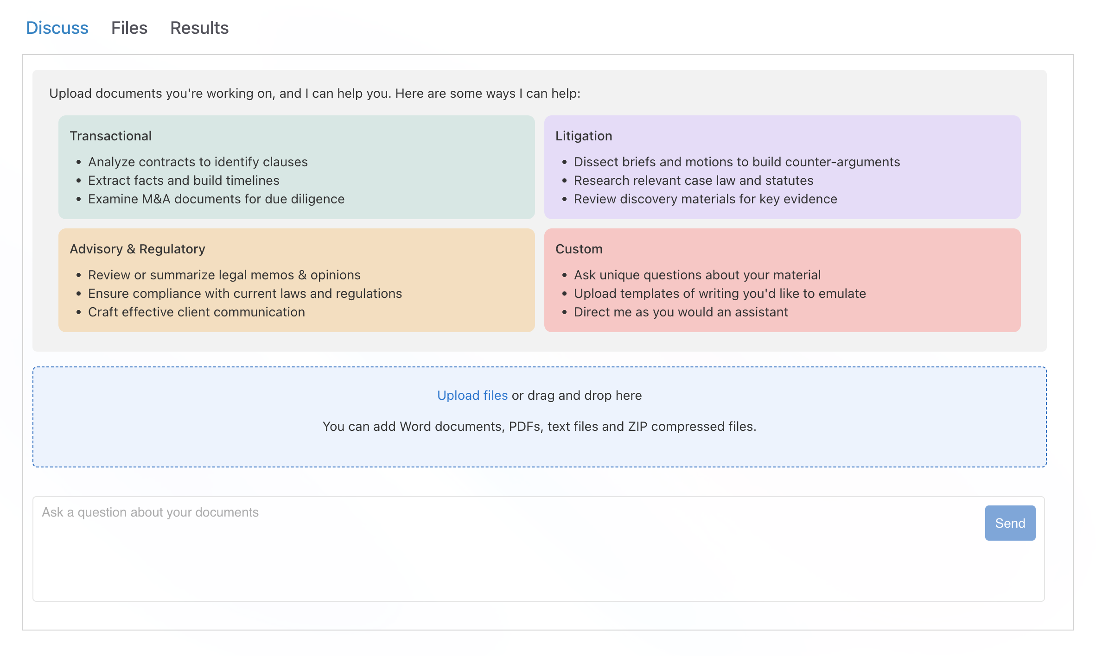Open the Results tab
Image resolution: width=1096 pixels, height=656 pixels.
(x=199, y=28)
